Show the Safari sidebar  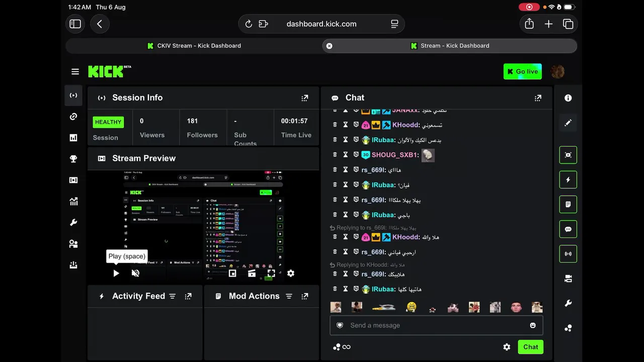coord(75,24)
